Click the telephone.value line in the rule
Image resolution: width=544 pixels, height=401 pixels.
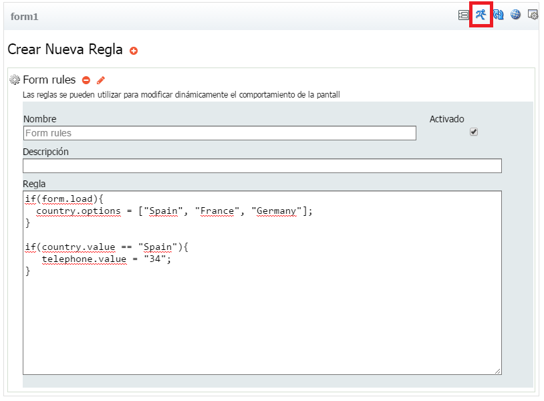point(106,259)
